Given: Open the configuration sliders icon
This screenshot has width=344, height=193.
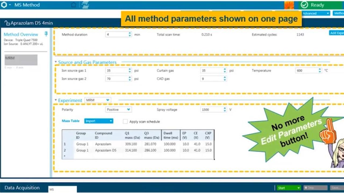Looking at the screenshot, I should (85, 5).
